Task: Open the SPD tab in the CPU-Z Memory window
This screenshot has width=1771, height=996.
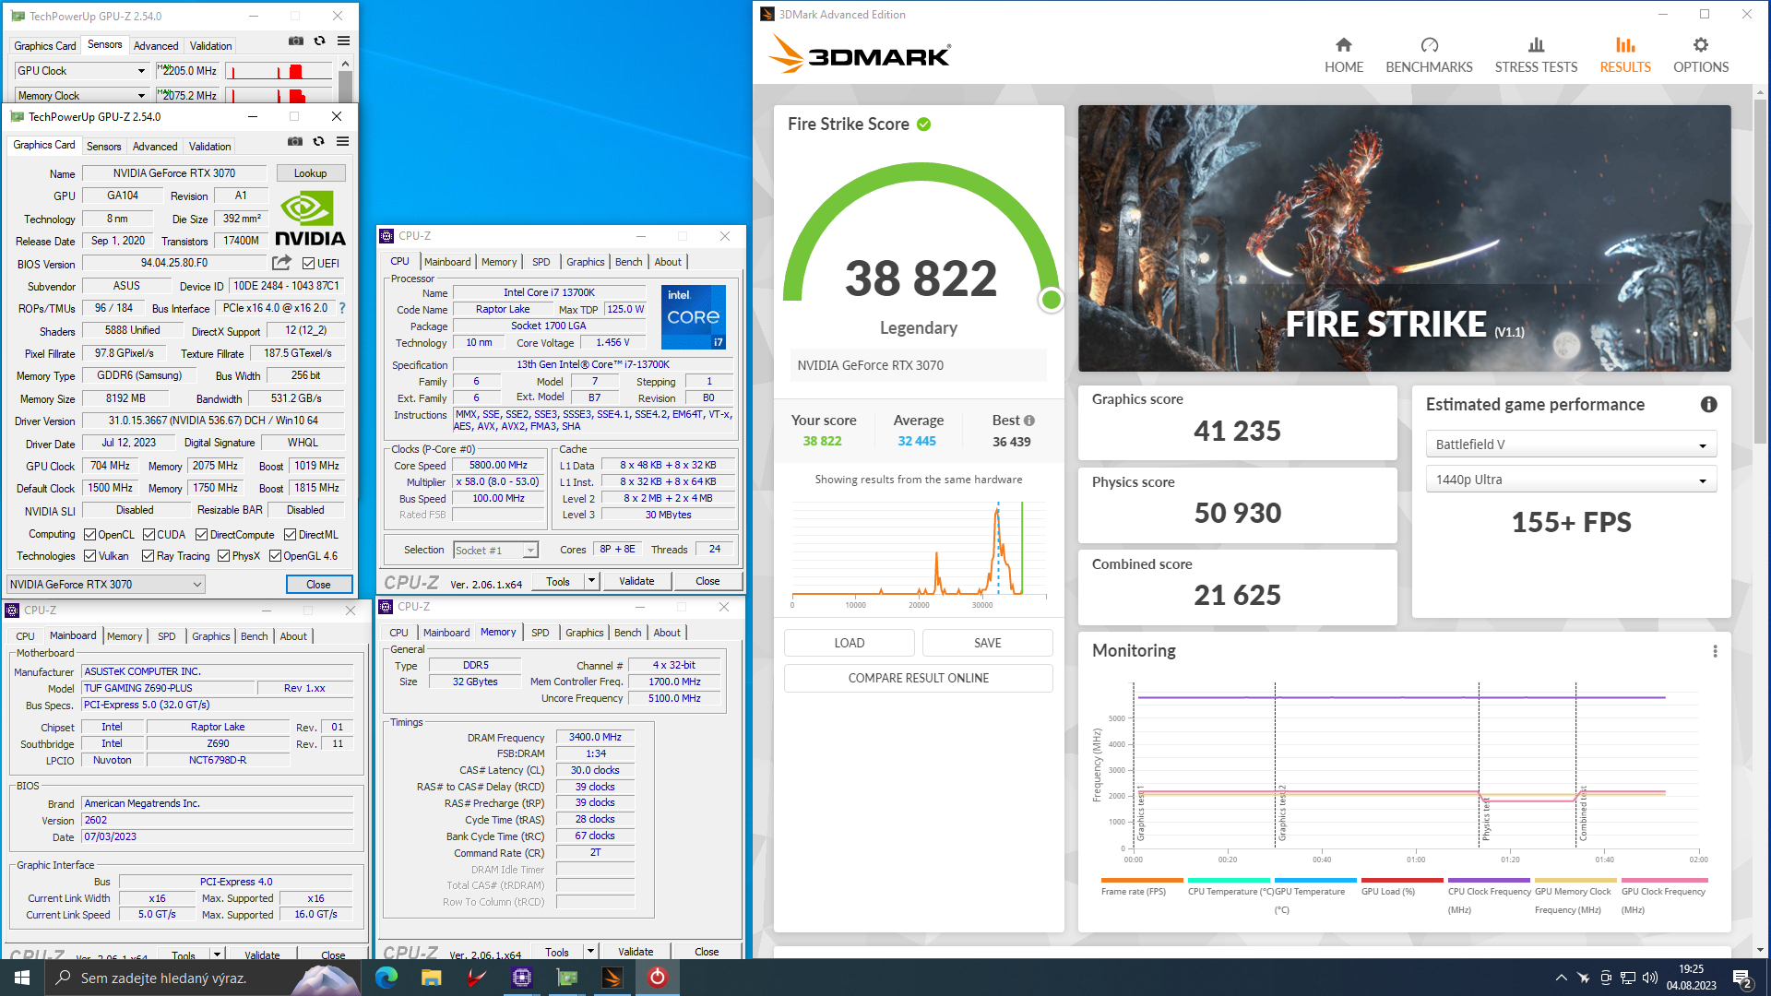Action: tap(540, 633)
